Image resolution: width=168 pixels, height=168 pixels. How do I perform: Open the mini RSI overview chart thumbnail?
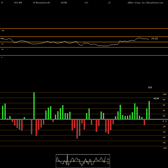(83, 161)
